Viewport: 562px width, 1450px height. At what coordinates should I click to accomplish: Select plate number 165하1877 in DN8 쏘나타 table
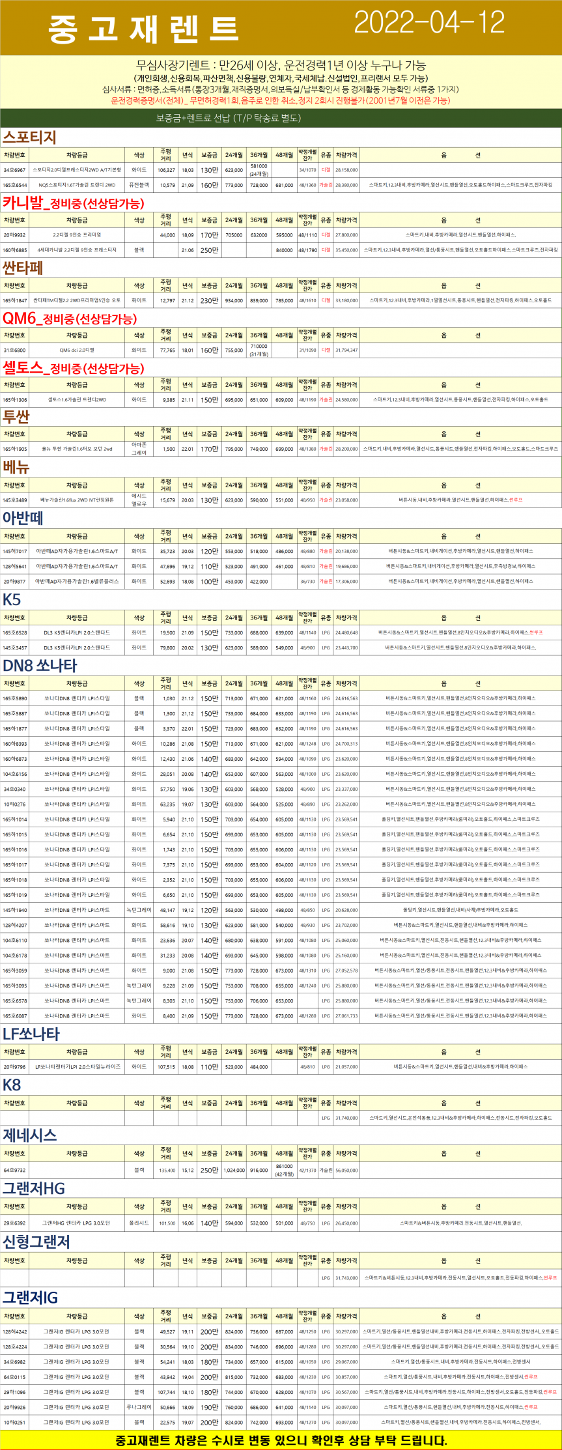[14, 728]
